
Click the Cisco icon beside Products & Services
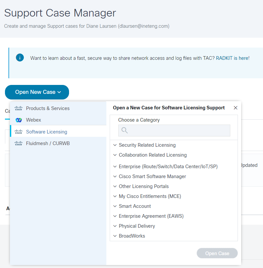18,108
